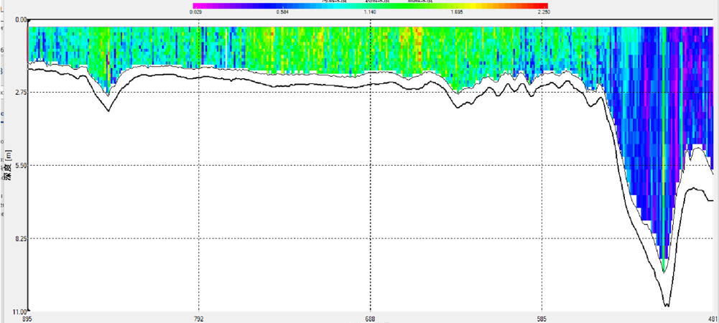Click the 0.584 value on the legend
This screenshot has height=323, width=719.
(x=282, y=12)
